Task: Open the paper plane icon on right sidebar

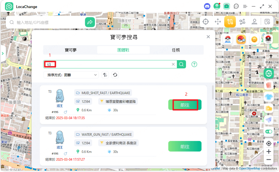Action: coord(269,120)
